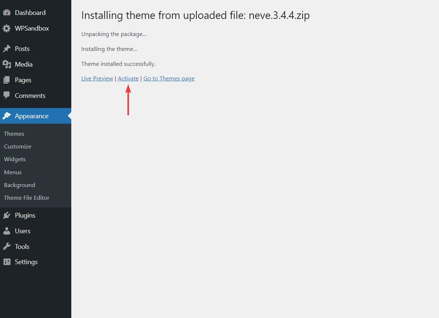Open Plugins via its plug icon
439x318 pixels.
[8, 215]
